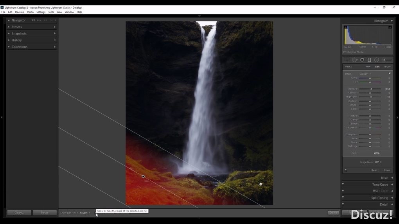Select the Crop Overlay tool icon

347,60
